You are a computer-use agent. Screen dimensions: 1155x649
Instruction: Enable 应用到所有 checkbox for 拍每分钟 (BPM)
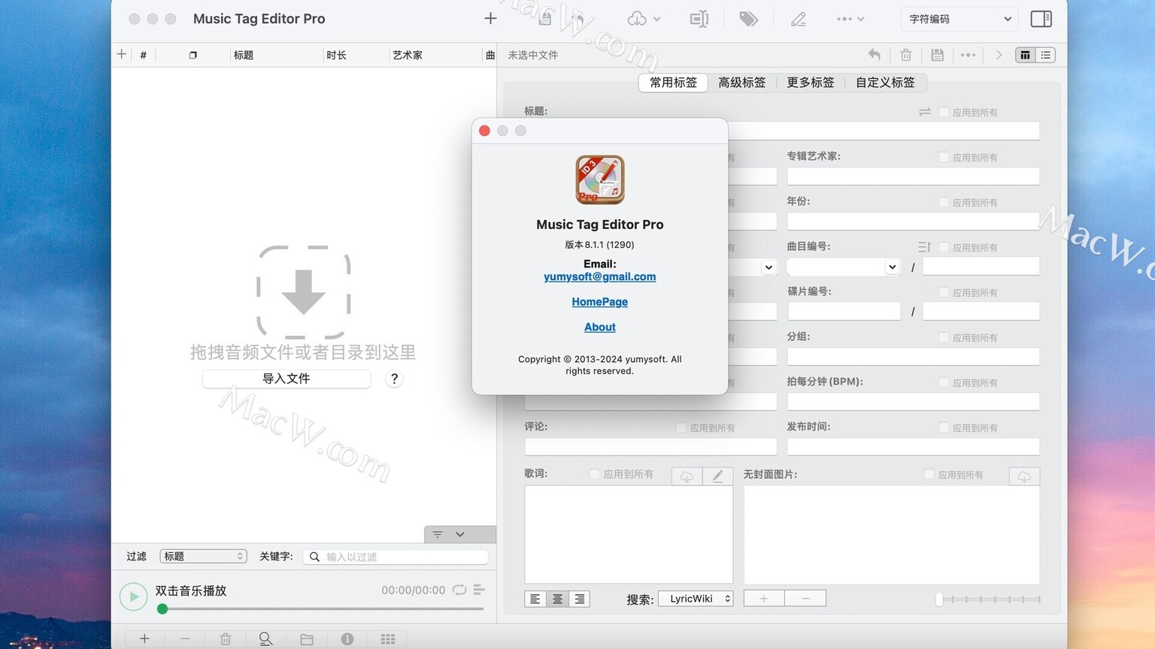(944, 382)
